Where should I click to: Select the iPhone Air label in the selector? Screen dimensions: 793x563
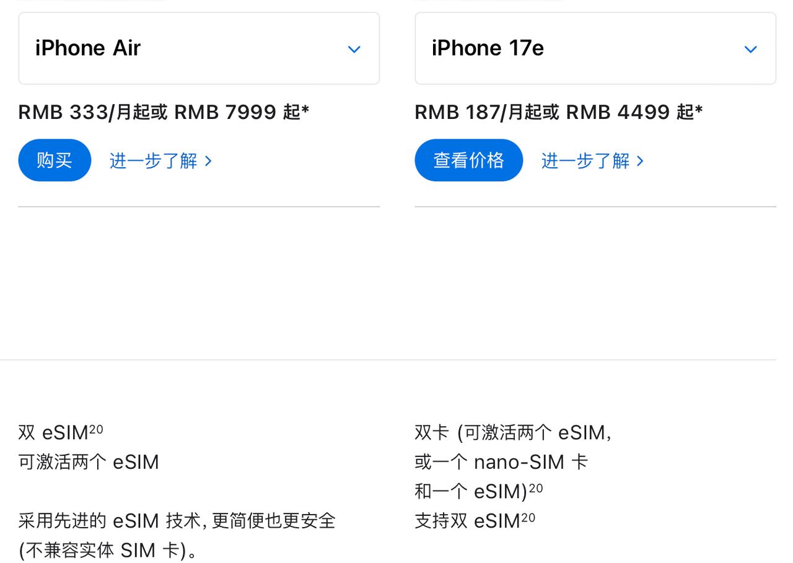(87, 48)
